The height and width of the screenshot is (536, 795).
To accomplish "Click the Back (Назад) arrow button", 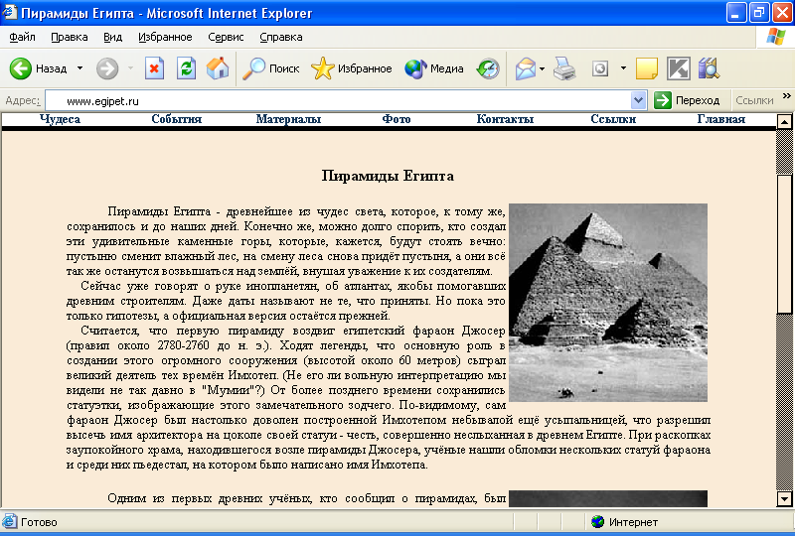I will (x=22, y=68).
